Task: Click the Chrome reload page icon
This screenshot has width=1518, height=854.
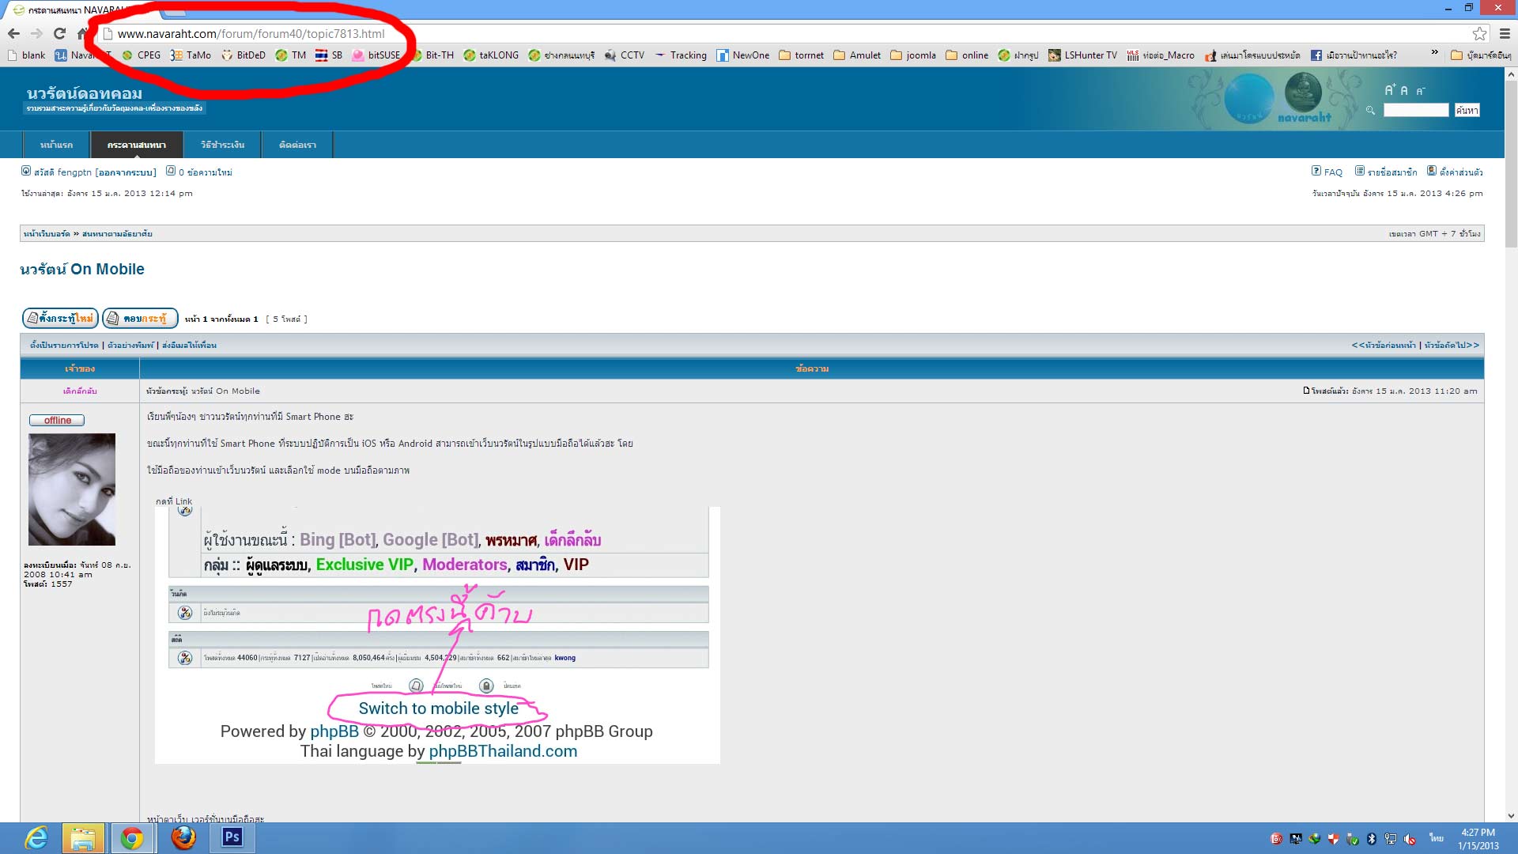Action: tap(59, 33)
